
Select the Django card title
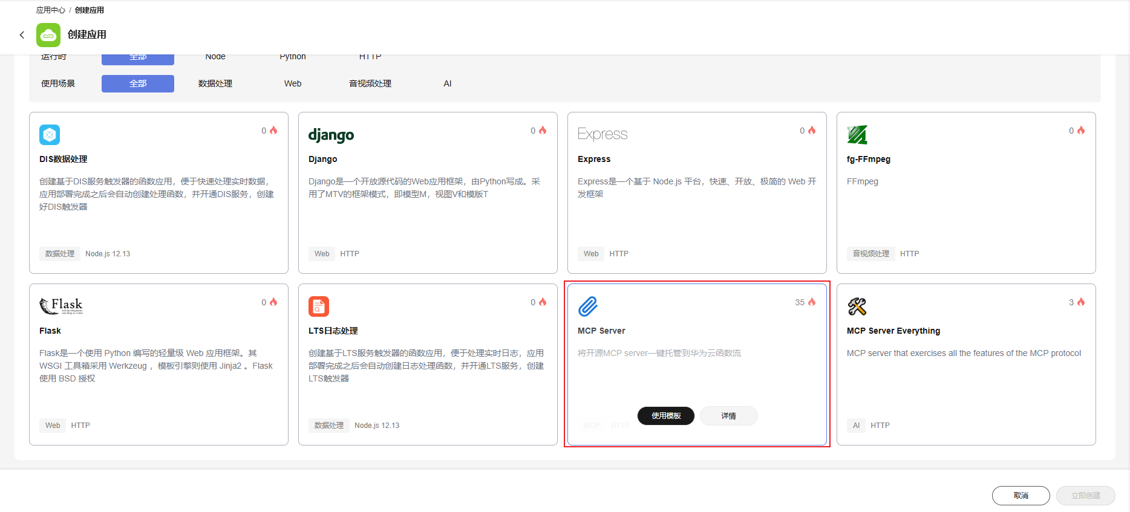click(x=323, y=159)
